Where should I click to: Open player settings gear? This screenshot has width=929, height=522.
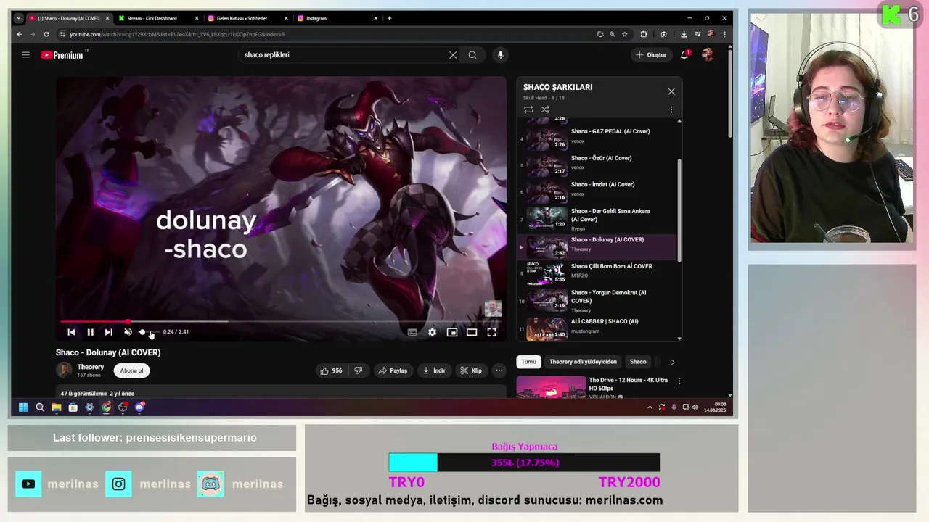coord(432,332)
